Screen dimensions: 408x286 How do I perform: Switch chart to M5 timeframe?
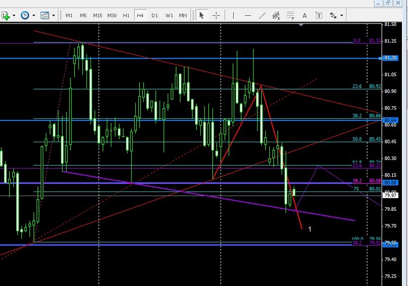(x=83, y=16)
